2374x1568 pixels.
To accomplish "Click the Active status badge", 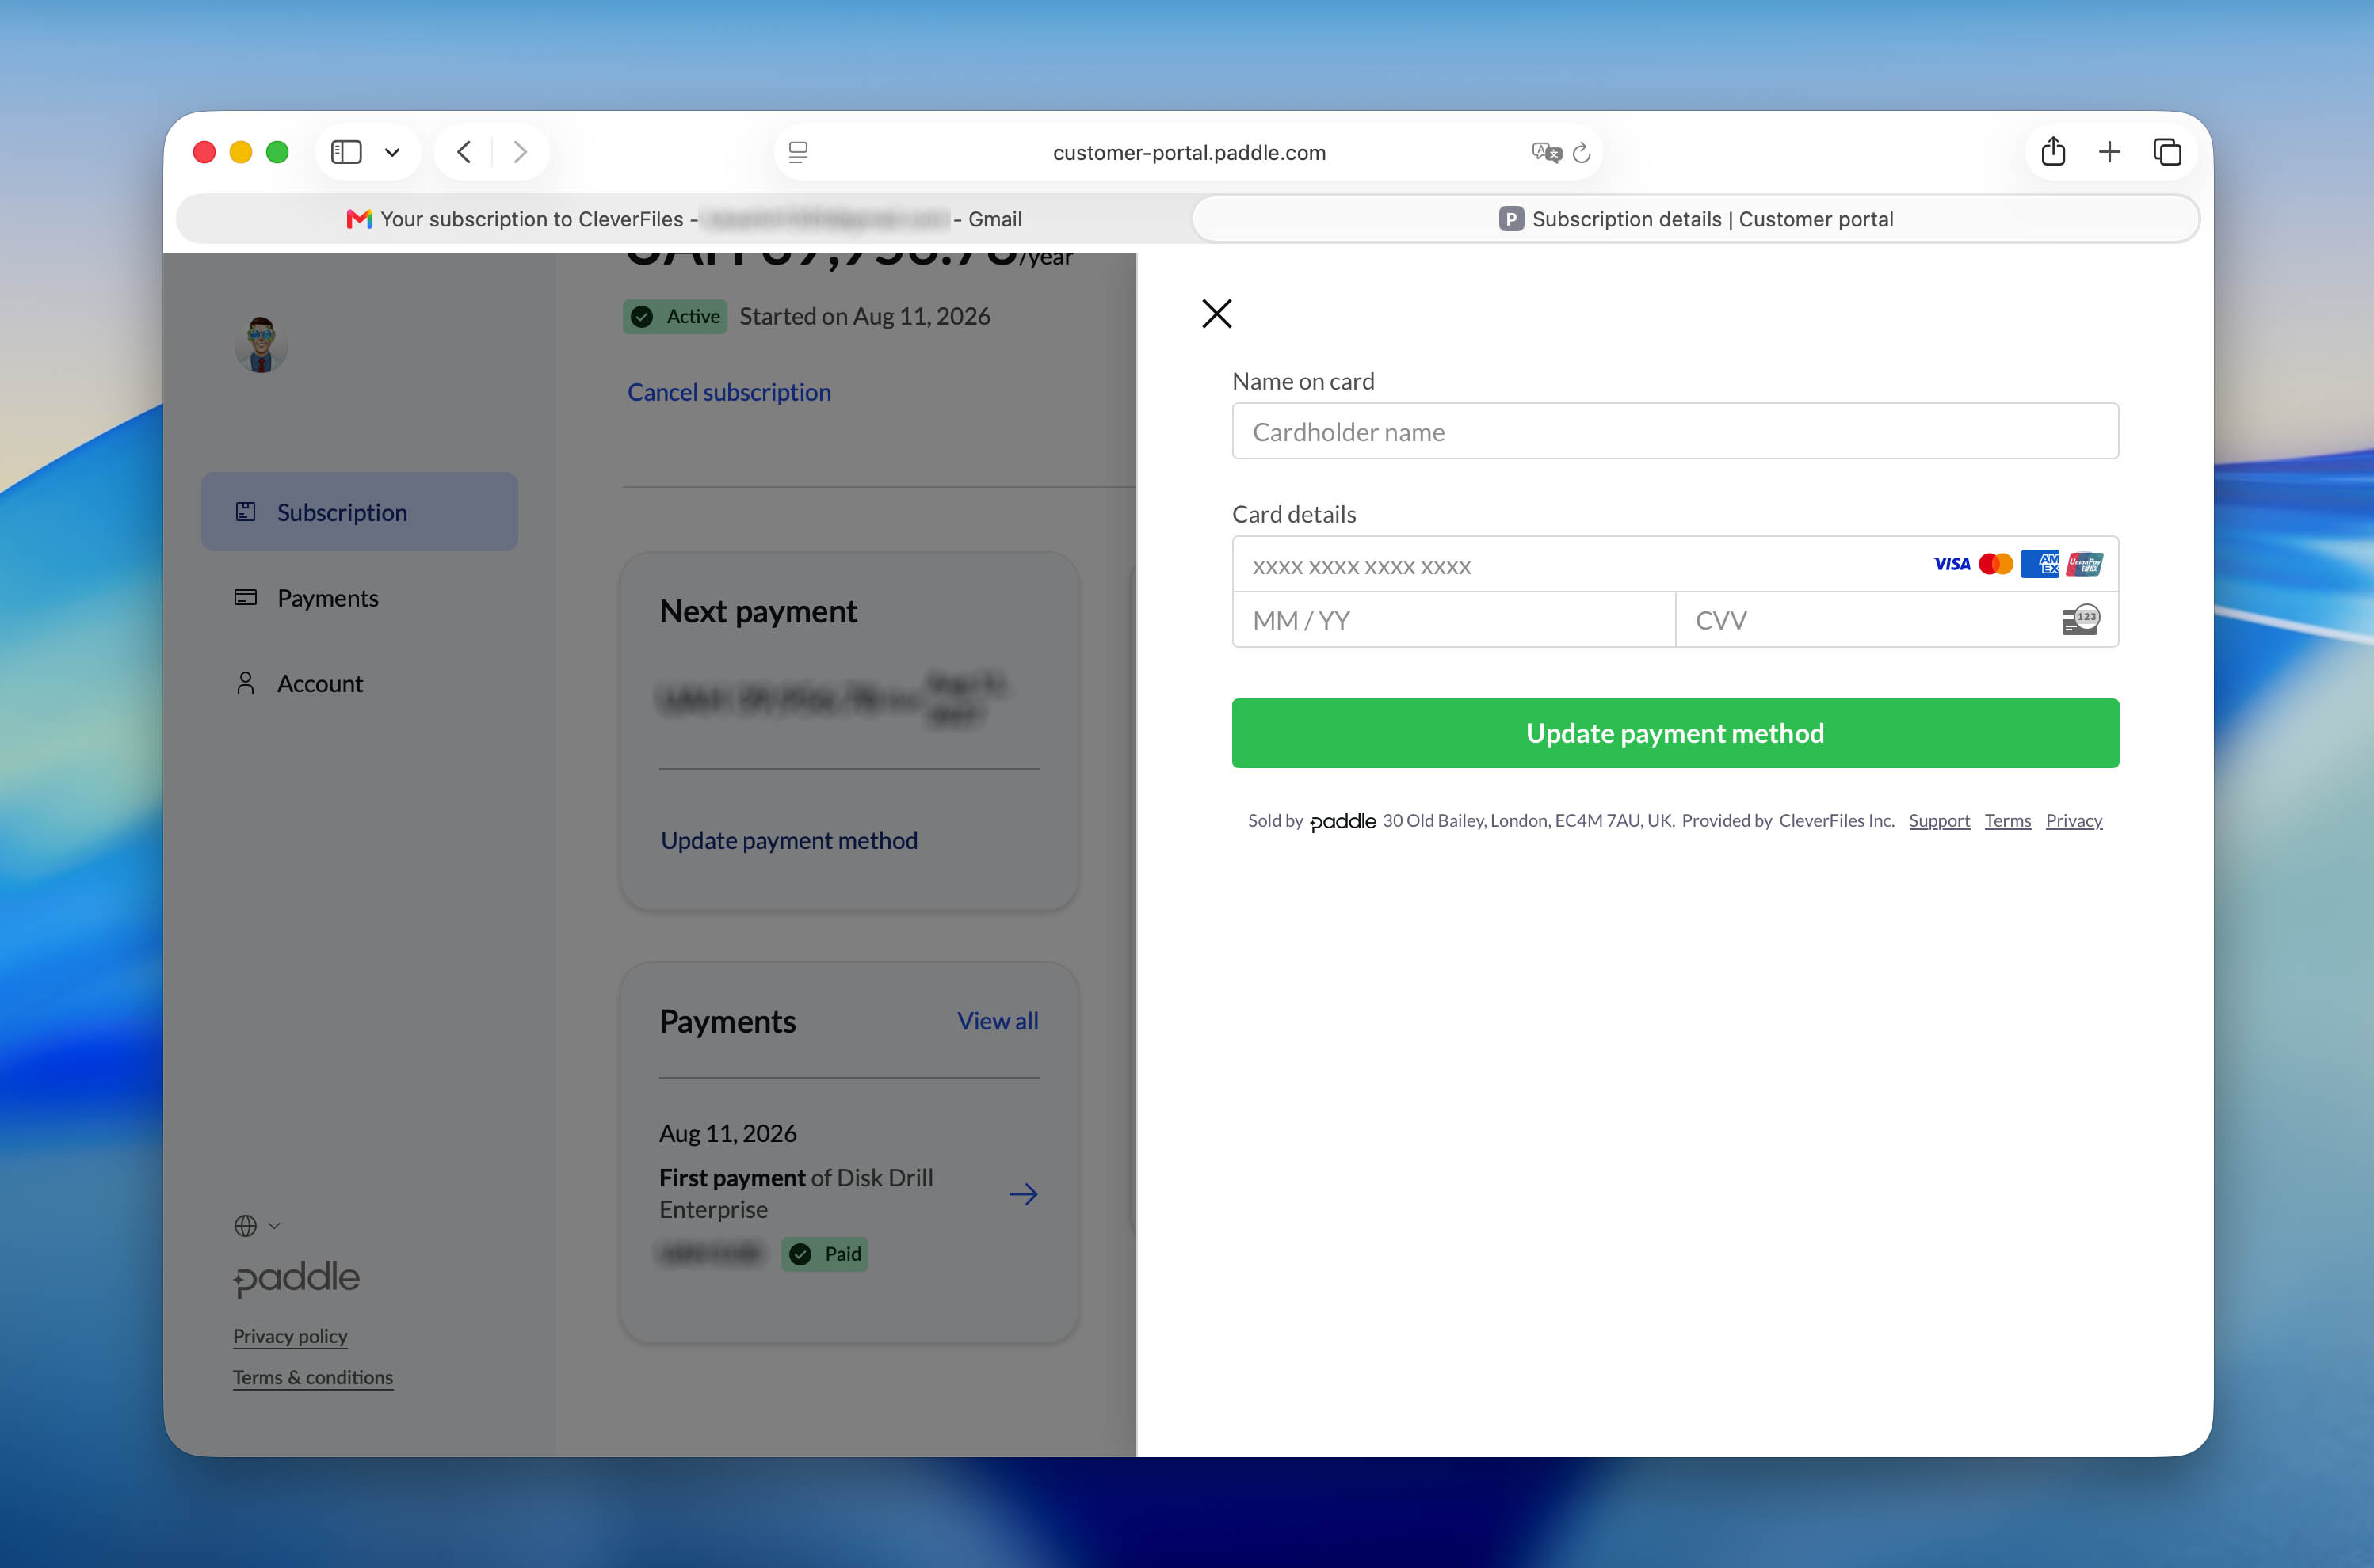I will (x=675, y=317).
